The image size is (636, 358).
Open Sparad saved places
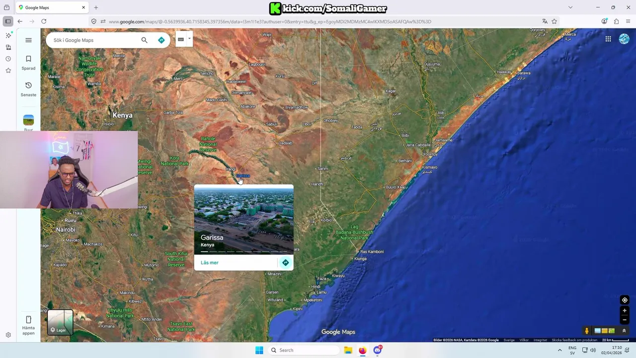pos(28,62)
